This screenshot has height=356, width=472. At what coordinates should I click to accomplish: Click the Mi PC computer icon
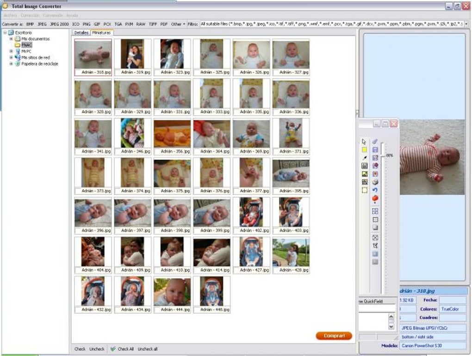point(18,51)
